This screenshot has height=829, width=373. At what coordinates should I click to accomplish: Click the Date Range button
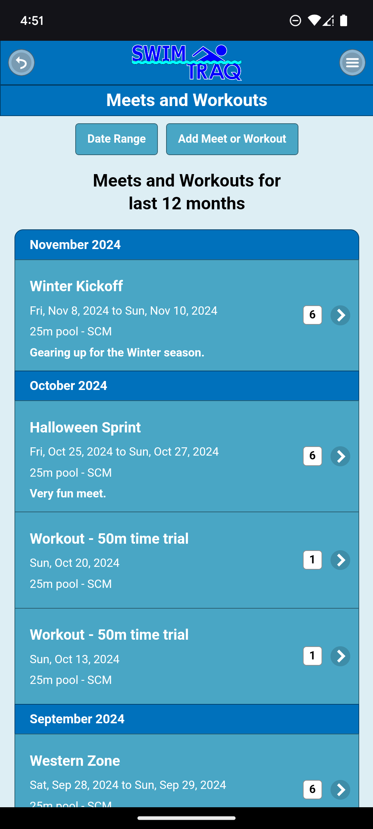click(116, 139)
